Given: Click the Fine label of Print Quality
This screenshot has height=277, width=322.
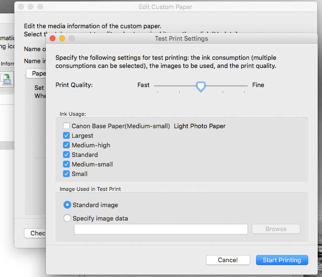Looking at the screenshot, I should click(258, 85).
